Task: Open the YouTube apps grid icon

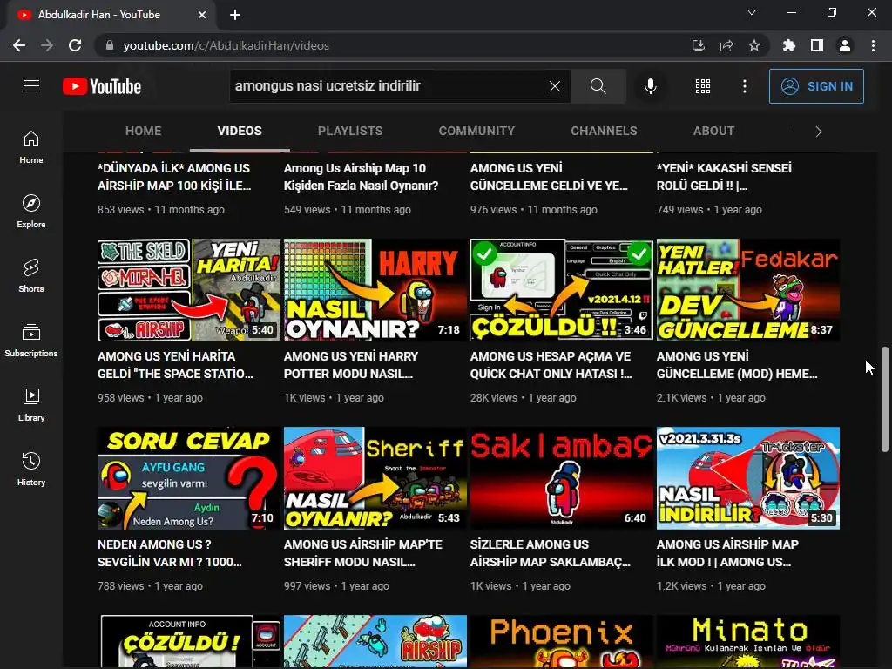Action: [x=703, y=86]
